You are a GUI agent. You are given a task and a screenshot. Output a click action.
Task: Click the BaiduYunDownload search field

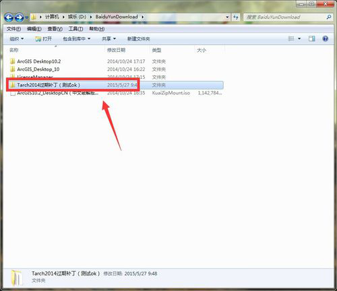point(285,17)
